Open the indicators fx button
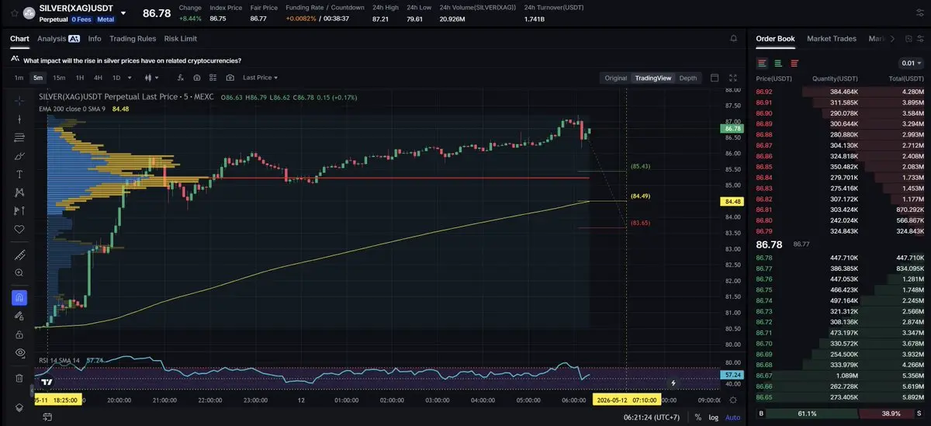Screen dimensions: 931x426 180,78
